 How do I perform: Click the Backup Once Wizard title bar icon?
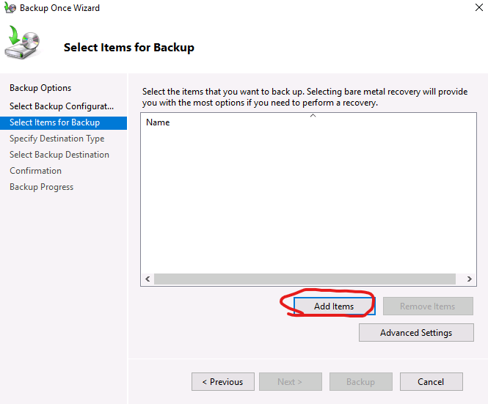(x=10, y=8)
